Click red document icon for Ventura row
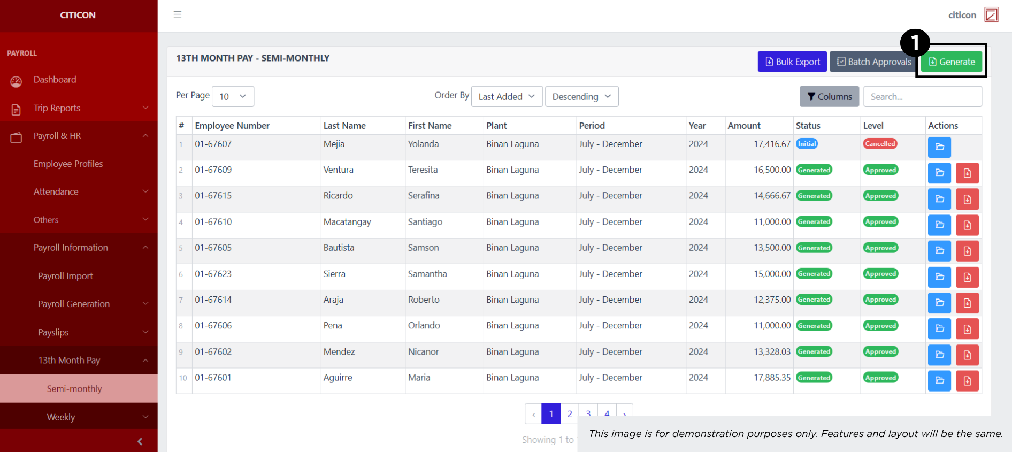Viewport: 1012px width, 452px height. tap(967, 173)
